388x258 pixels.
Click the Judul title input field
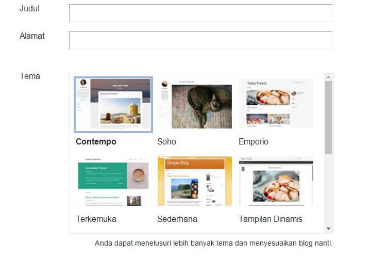point(200,13)
